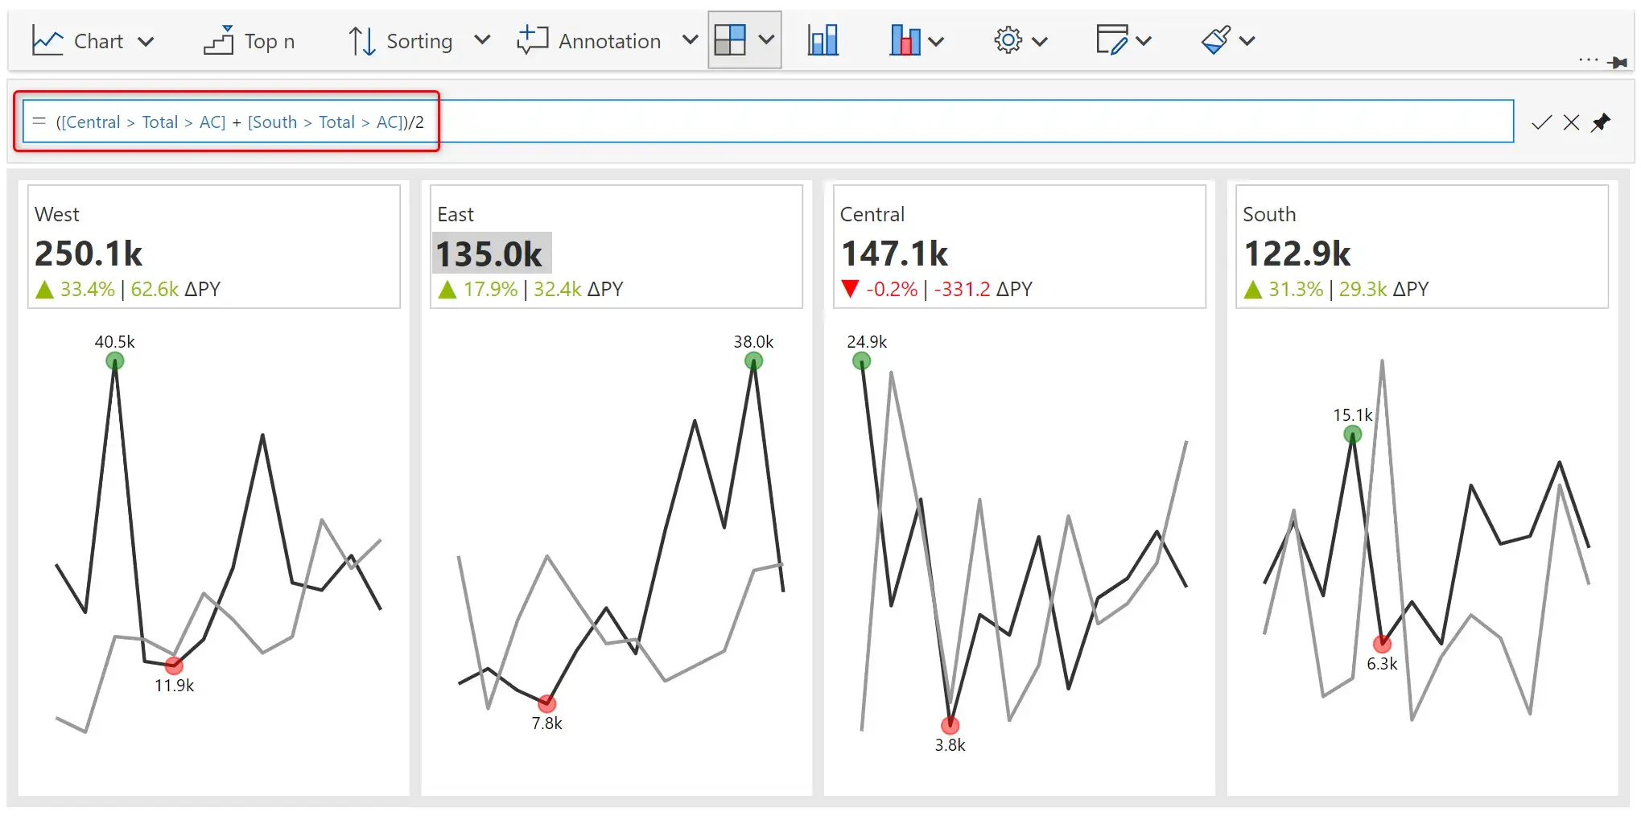Click inside the formula input field
1641x816 pixels.
tap(768, 122)
